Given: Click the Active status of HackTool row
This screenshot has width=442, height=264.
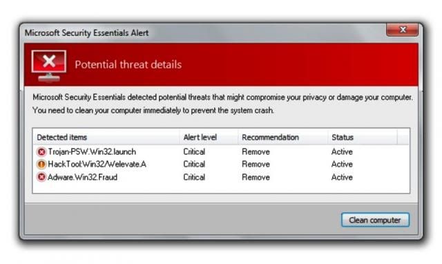Looking at the screenshot, I should click(342, 164).
